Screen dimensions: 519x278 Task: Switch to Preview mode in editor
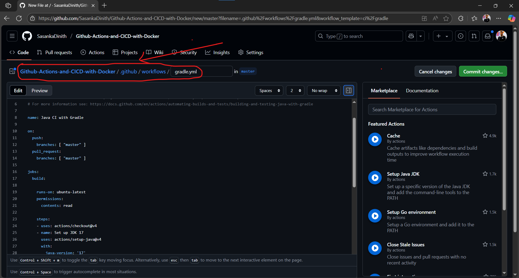pos(39,90)
